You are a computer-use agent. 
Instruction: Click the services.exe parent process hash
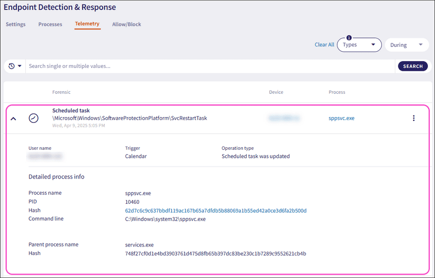pyautogui.click(x=216, y=253)
